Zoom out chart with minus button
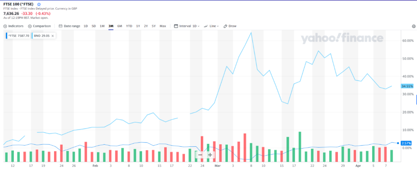 coord(200,155)
